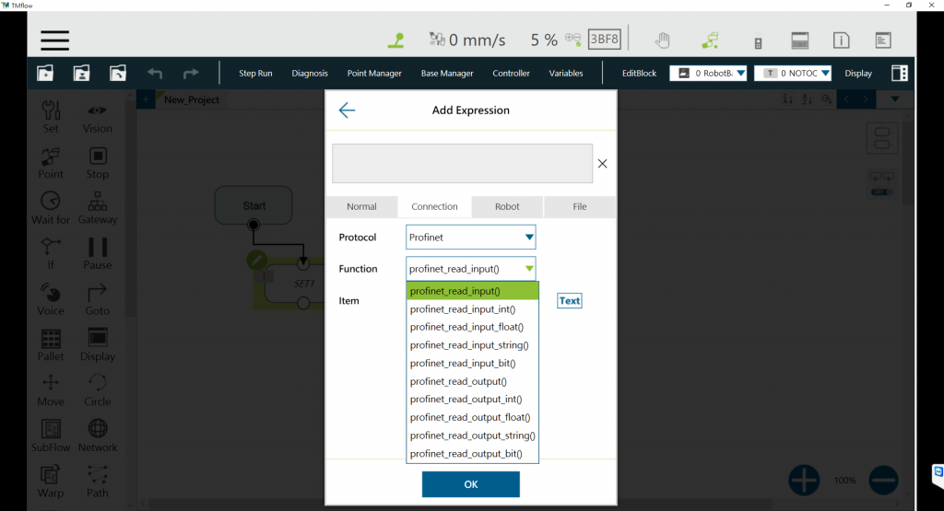Open the Protocol dropdown showing Profinet
This screenshot has height=511, width=944.
[x=470, y=238]
